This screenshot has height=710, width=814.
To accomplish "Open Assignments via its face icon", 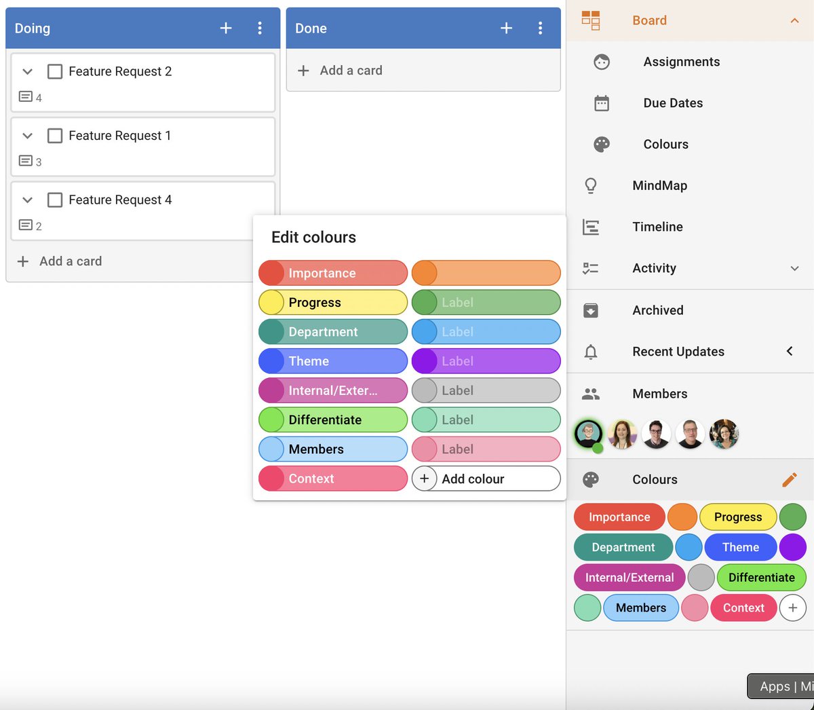I will [x=602, y=62].
